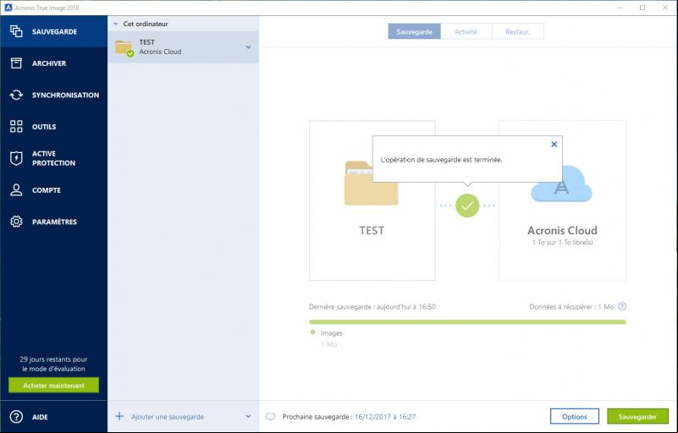
Task: Click the help icon beside Données à récupérer
Action: click(622, 306)
